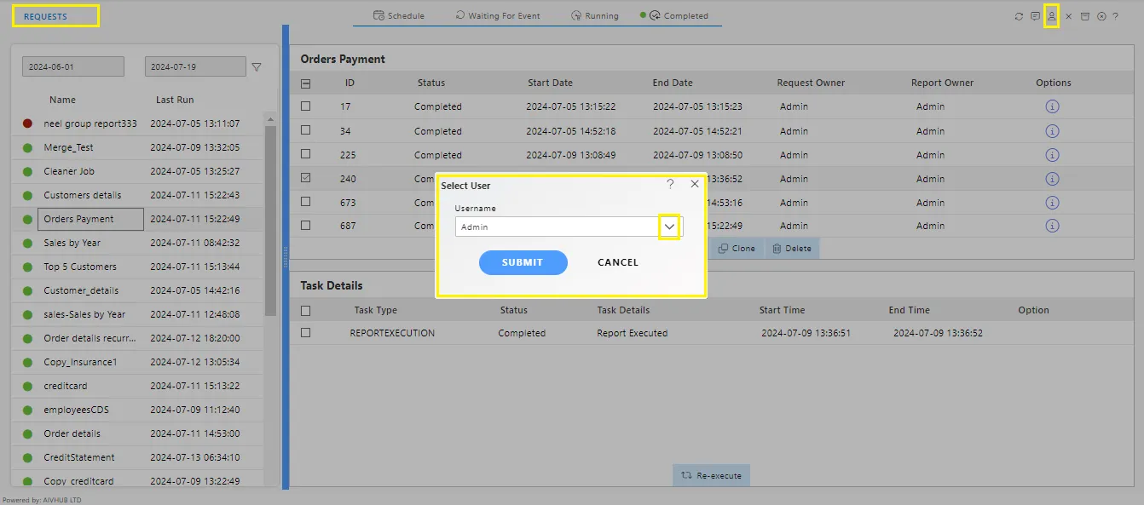The image size is (1144, 505).
Task: Open help question mark in top toolbar
Action: (x=1115, y=16)
